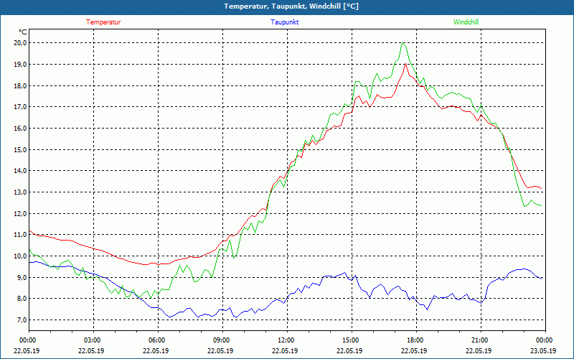Screen dimensions: 574x359
Task: Select the 15,0 y-axis value
Action: [x=21, y=149]
